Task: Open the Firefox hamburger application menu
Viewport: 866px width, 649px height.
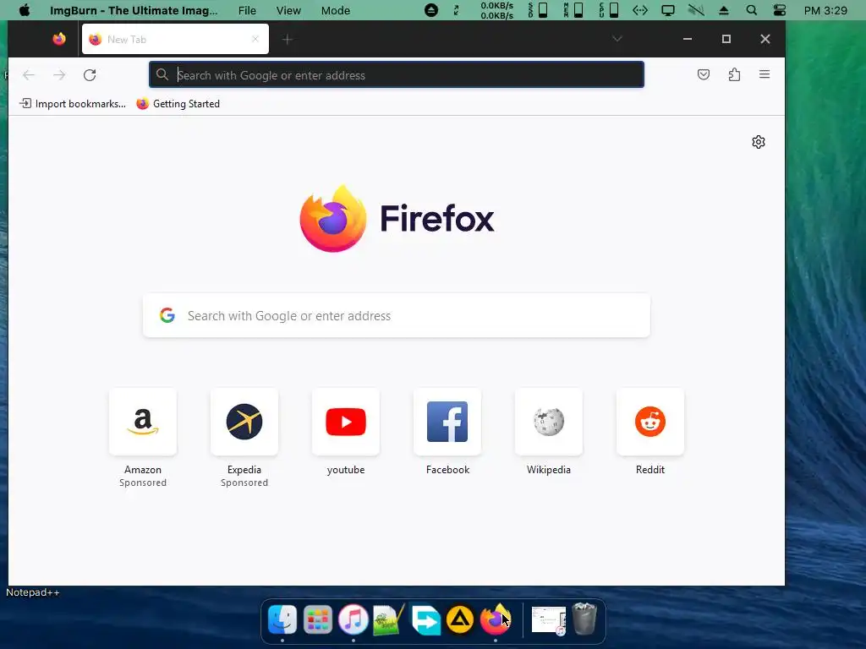Action: point(765,74)
